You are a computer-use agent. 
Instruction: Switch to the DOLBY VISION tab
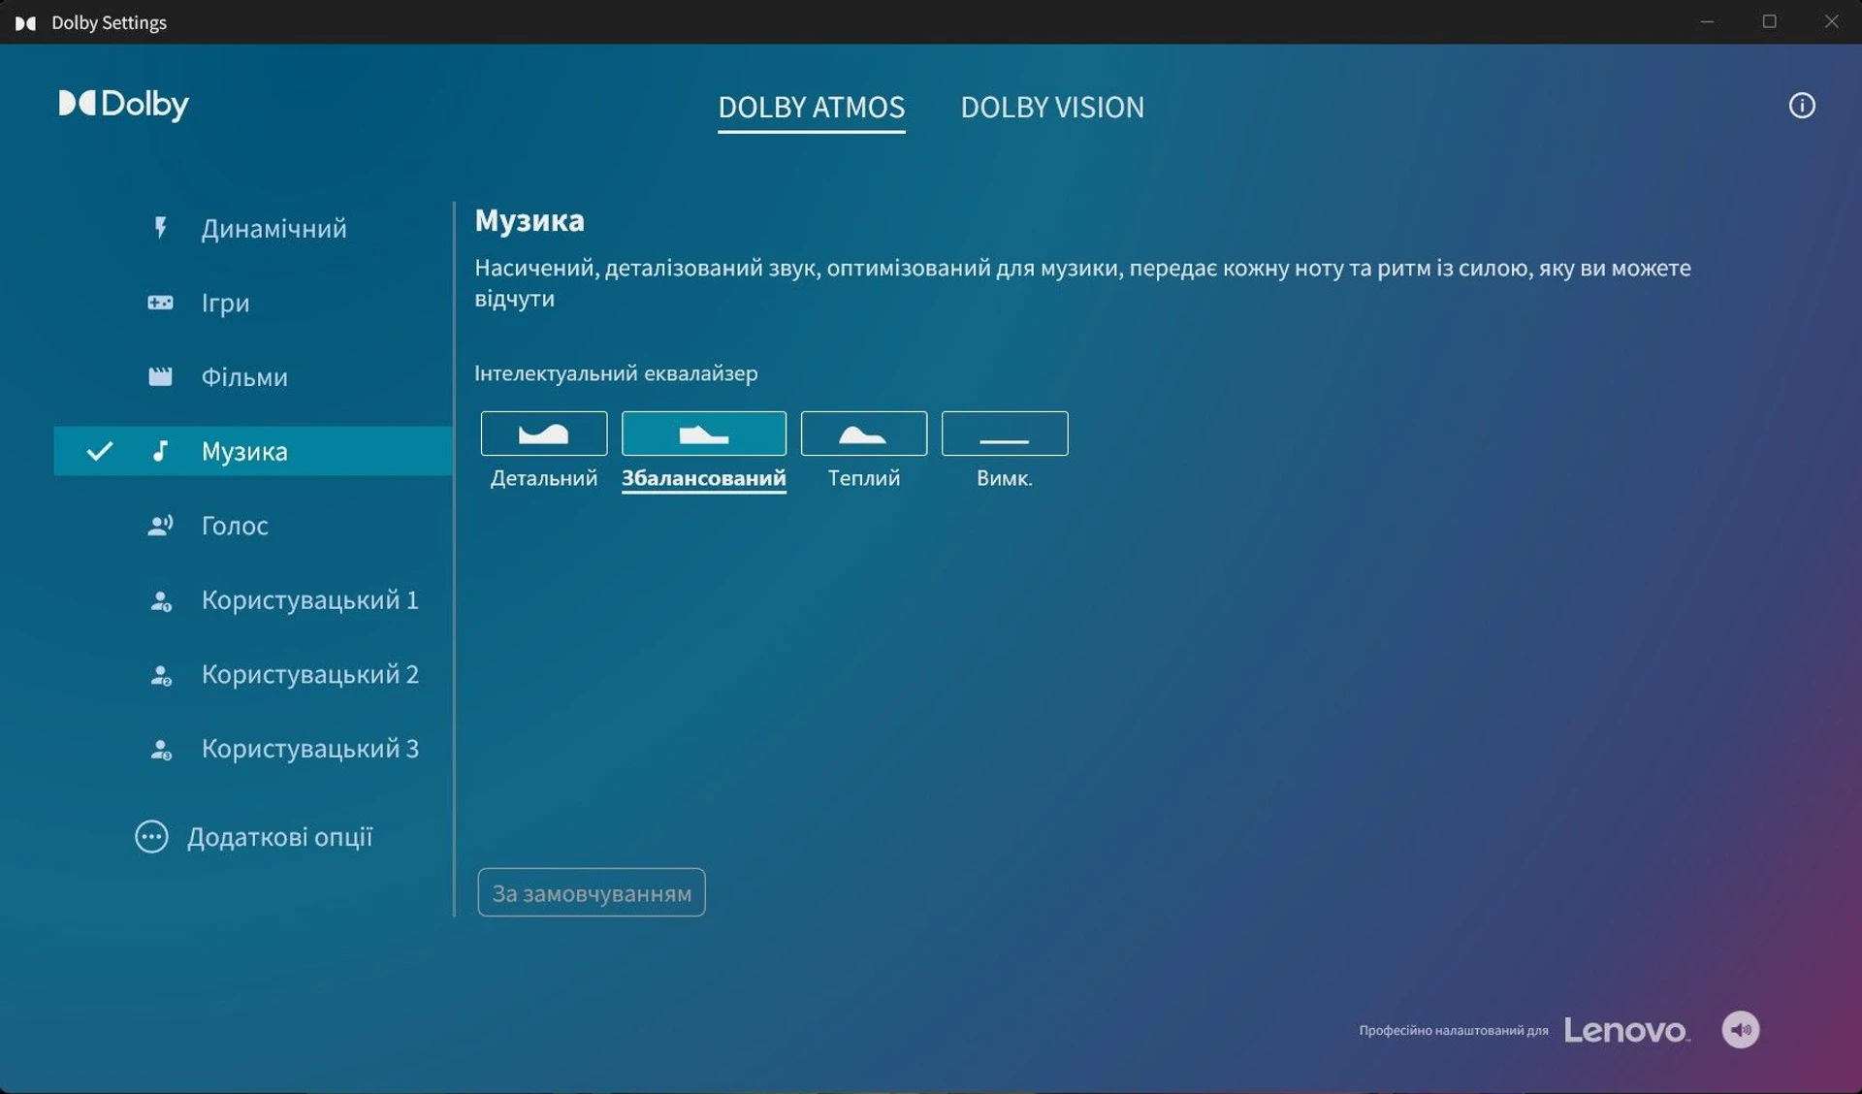(1052, 107)
